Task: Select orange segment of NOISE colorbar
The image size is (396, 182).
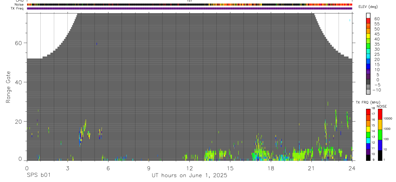Action: 380,125
